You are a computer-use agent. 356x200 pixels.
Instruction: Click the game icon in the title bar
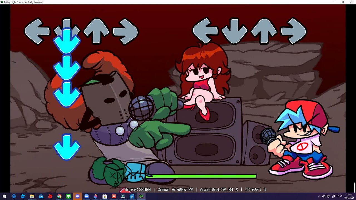(2, 2)
